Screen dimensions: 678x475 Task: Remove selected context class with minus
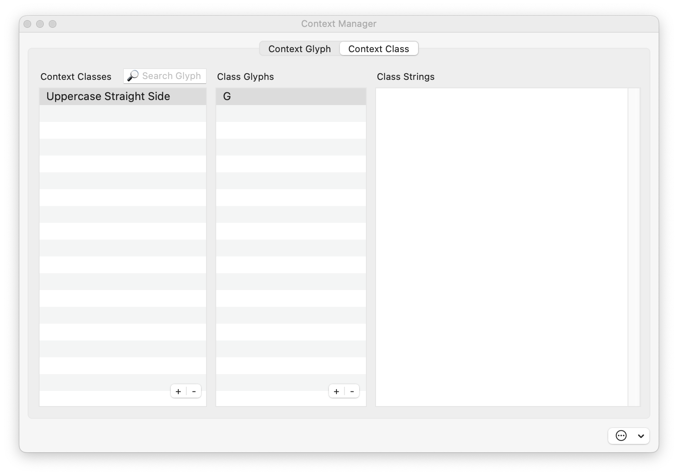click(x=194, y=391)
